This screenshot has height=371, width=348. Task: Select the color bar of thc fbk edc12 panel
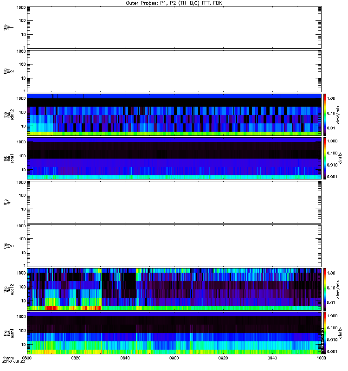pos(325,289)
